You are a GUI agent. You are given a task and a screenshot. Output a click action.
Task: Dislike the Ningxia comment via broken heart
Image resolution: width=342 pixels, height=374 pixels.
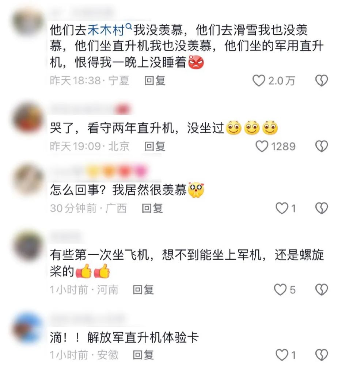pos(322,81)
